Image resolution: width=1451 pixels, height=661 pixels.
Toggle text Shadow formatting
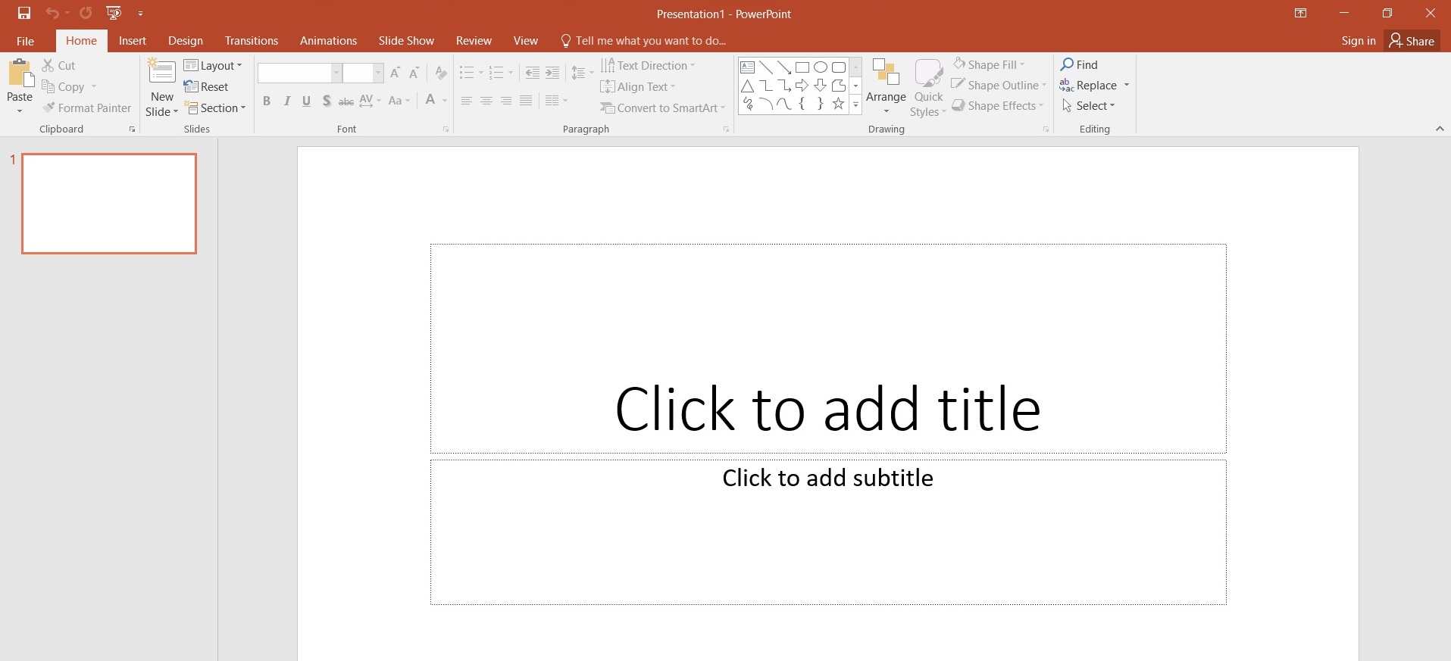pyautogui.click(x=327, y=101)
